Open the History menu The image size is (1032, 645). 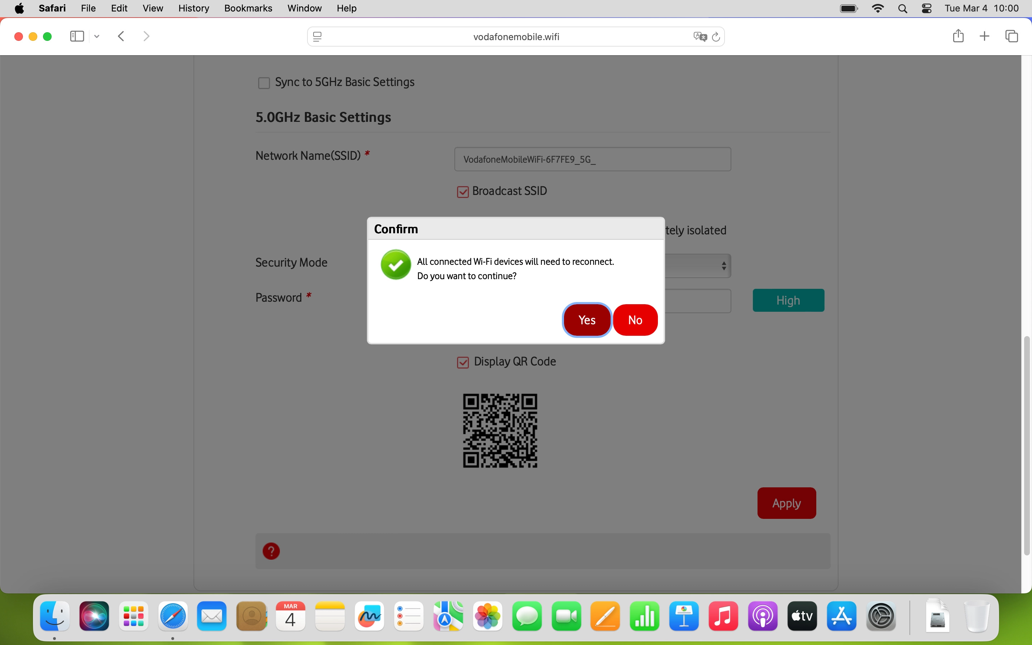coord(193,8)
